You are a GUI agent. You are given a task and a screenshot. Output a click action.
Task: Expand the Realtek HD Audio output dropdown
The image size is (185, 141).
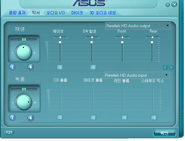point(138,26)
